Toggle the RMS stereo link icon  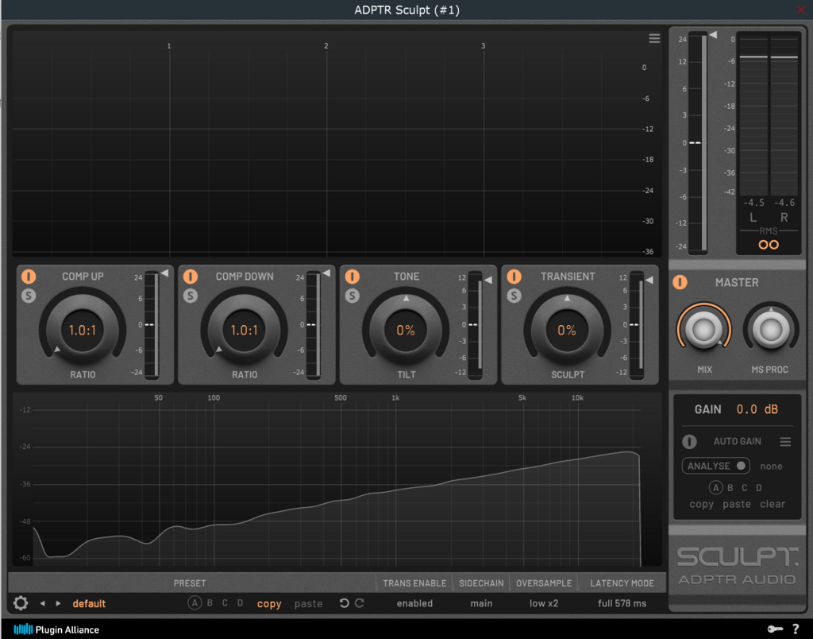click(769, 245)
